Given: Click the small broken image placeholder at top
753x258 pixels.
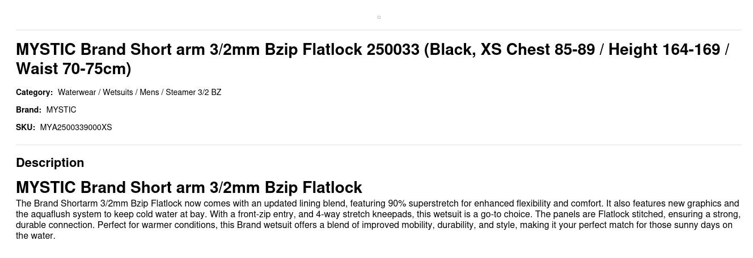Looking at the screenshot, I should pyautogui.click(x=379, y=17).
